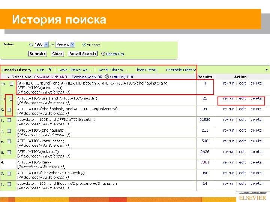The width and height of the screenshot is (270, 202).
Task: Check box for AFFILIATION(belarus*) row
Action: [x=9, y=152]
